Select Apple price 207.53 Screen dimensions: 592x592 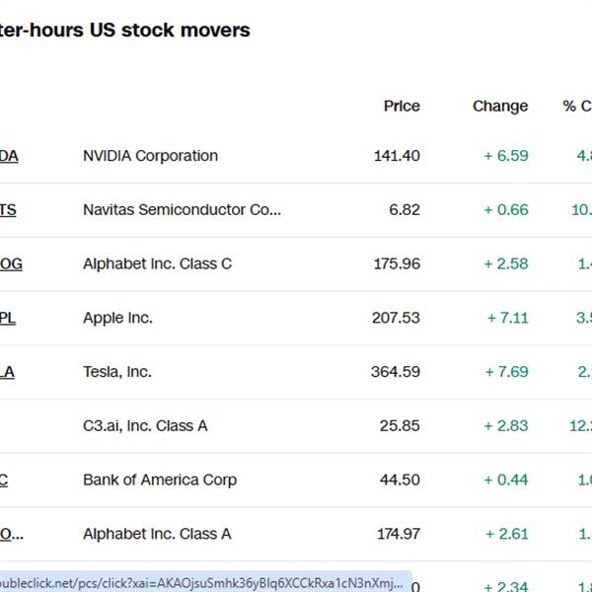[x=396, y=318]
